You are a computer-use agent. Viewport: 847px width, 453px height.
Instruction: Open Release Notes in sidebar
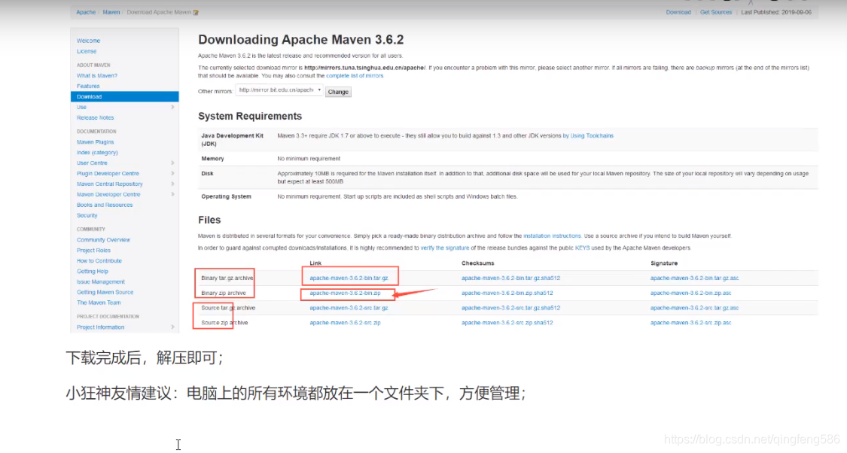pos(95,117)
